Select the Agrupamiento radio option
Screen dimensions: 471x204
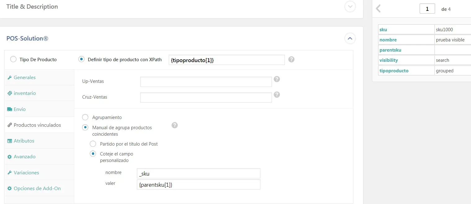coord(85,117)
